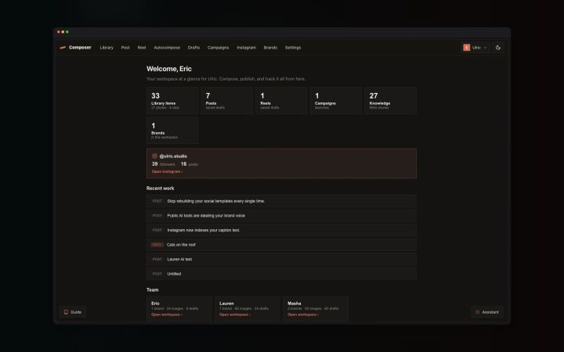The height and width of the screenshot is (352, 564).
Task: Open post "Stop rebuilding your social templates"
Action: pyautogui.click(x=281, y=201)
